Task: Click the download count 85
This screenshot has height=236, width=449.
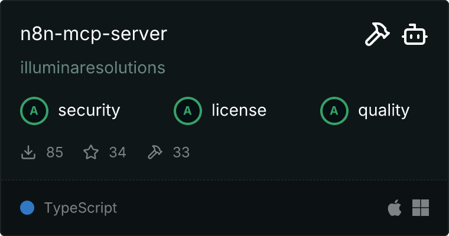Action: click(54, 153)
